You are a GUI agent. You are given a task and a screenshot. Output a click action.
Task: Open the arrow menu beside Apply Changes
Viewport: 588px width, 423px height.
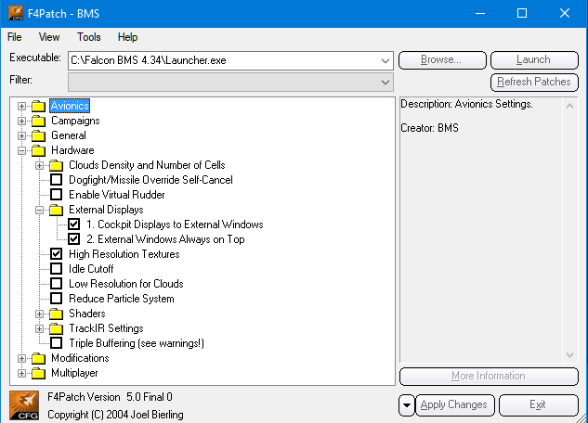click(x=407, y=405)
